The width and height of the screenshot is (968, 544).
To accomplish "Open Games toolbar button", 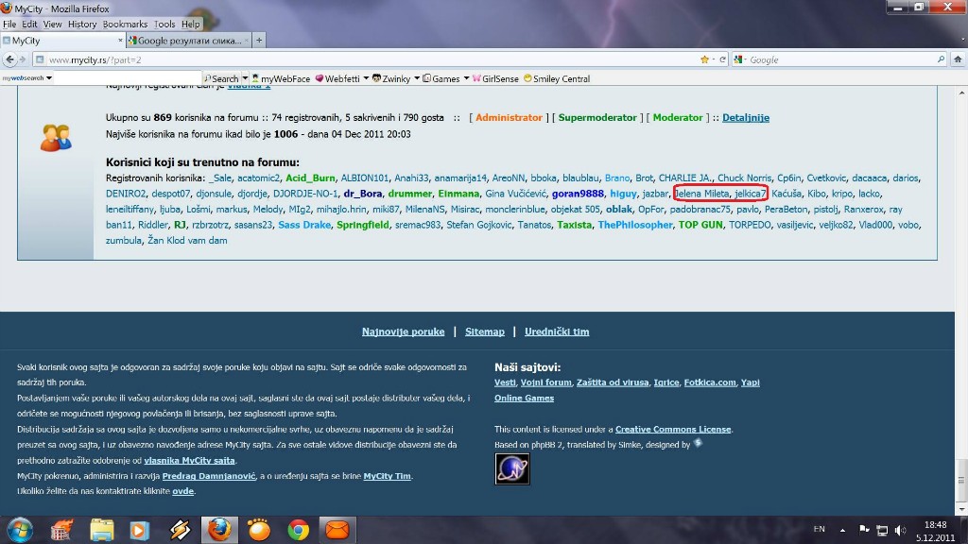I will tap(441, 79).
